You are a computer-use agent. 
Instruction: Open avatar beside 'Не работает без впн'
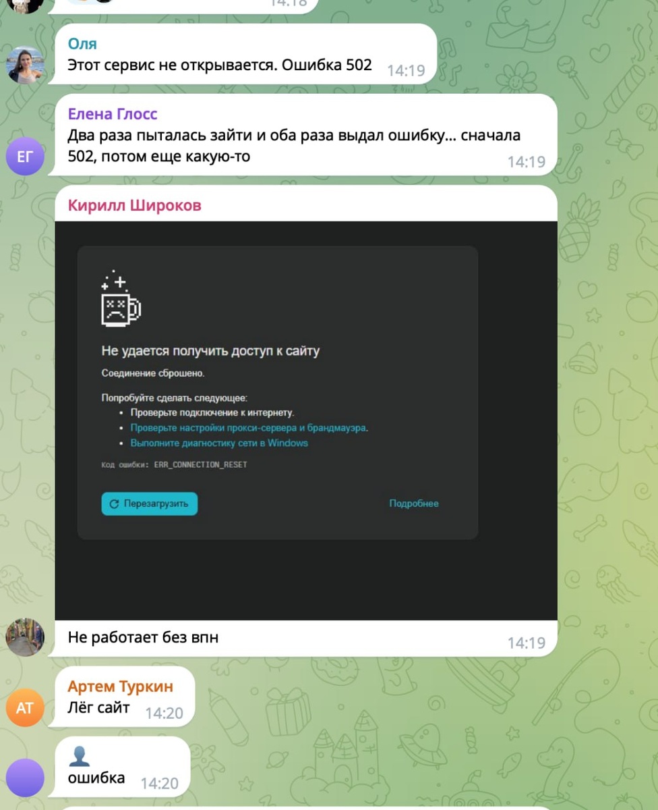tap(25, 637)
